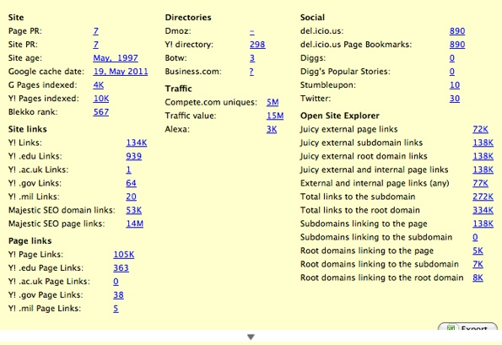Image resolution: width=502 pixels, height=345 pixels.
Task: Click the Business.com question mark link
Action: 251,72
